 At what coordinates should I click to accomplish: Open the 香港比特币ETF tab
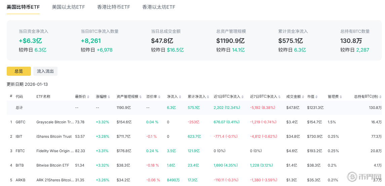point(113,7)
